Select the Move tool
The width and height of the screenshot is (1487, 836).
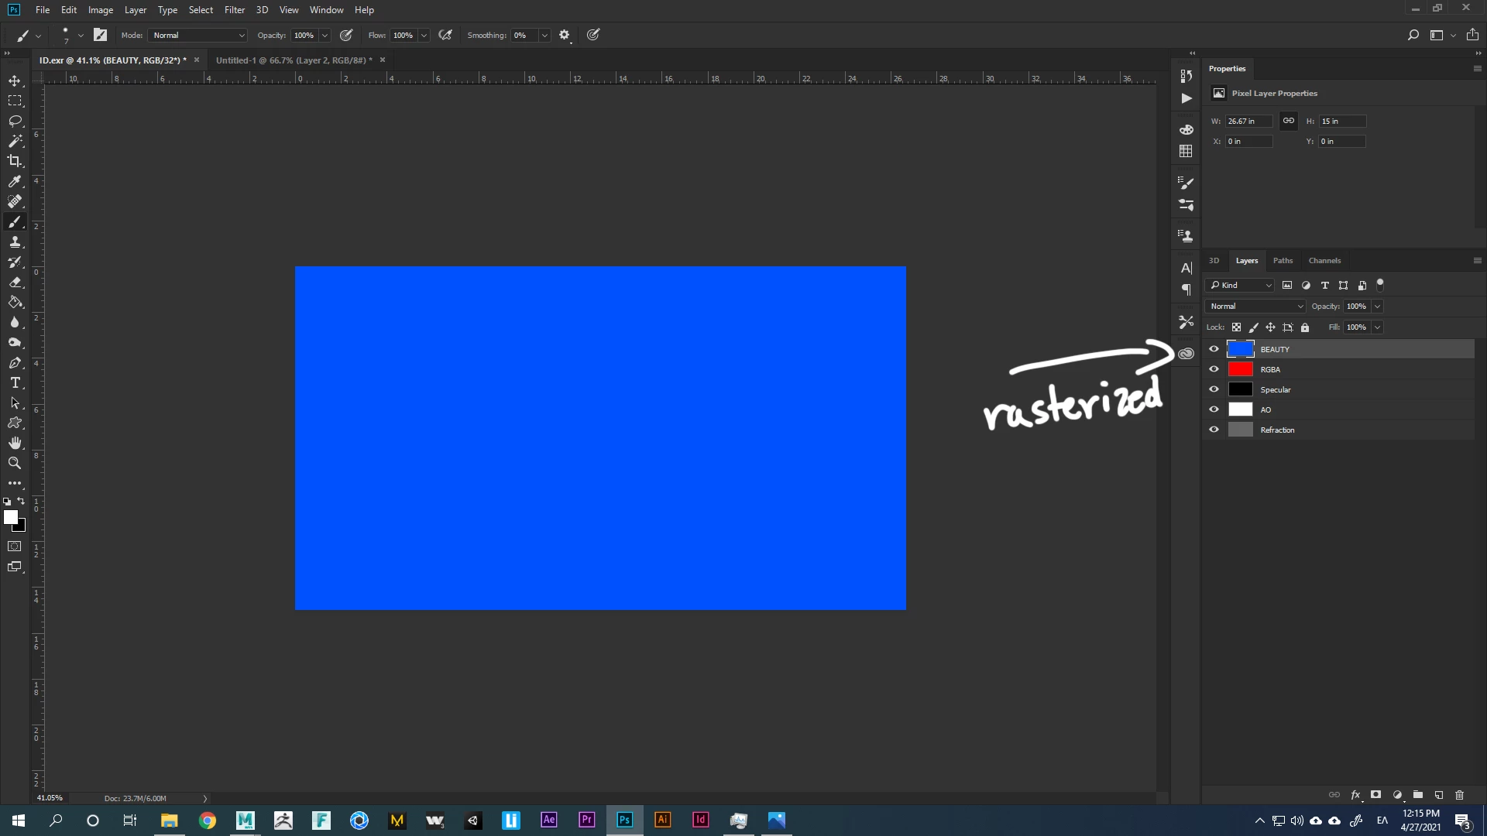(15, 81)
